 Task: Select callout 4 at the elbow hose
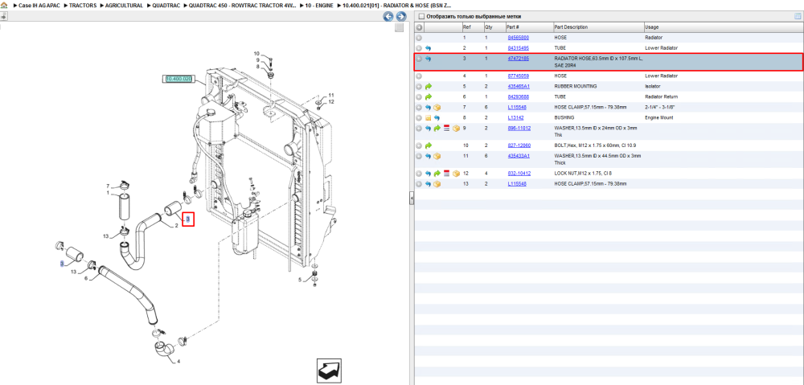[x=178, y=362]
